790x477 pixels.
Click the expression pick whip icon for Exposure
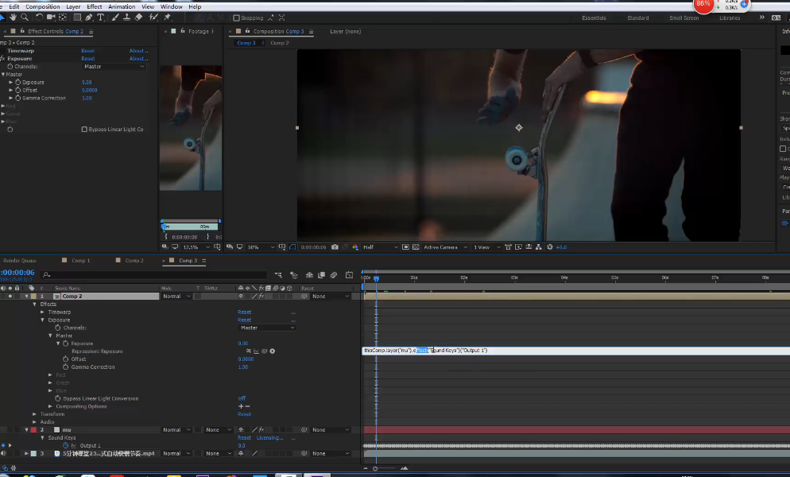click(x=264, y=351)
